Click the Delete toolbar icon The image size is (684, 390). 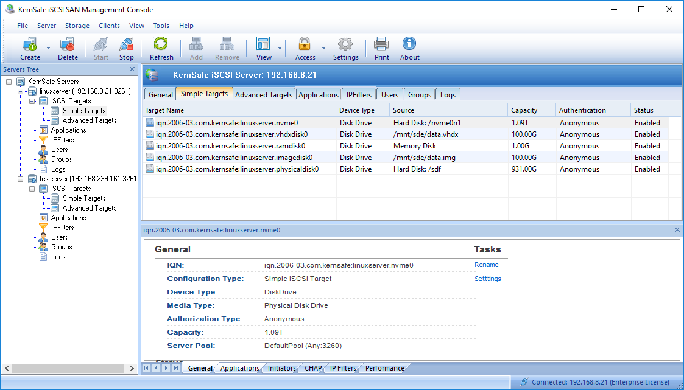68,44
